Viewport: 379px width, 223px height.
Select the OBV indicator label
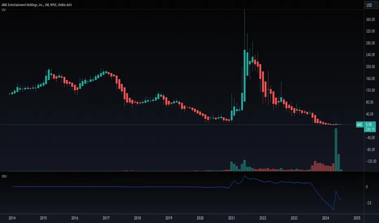coord(4,176)
